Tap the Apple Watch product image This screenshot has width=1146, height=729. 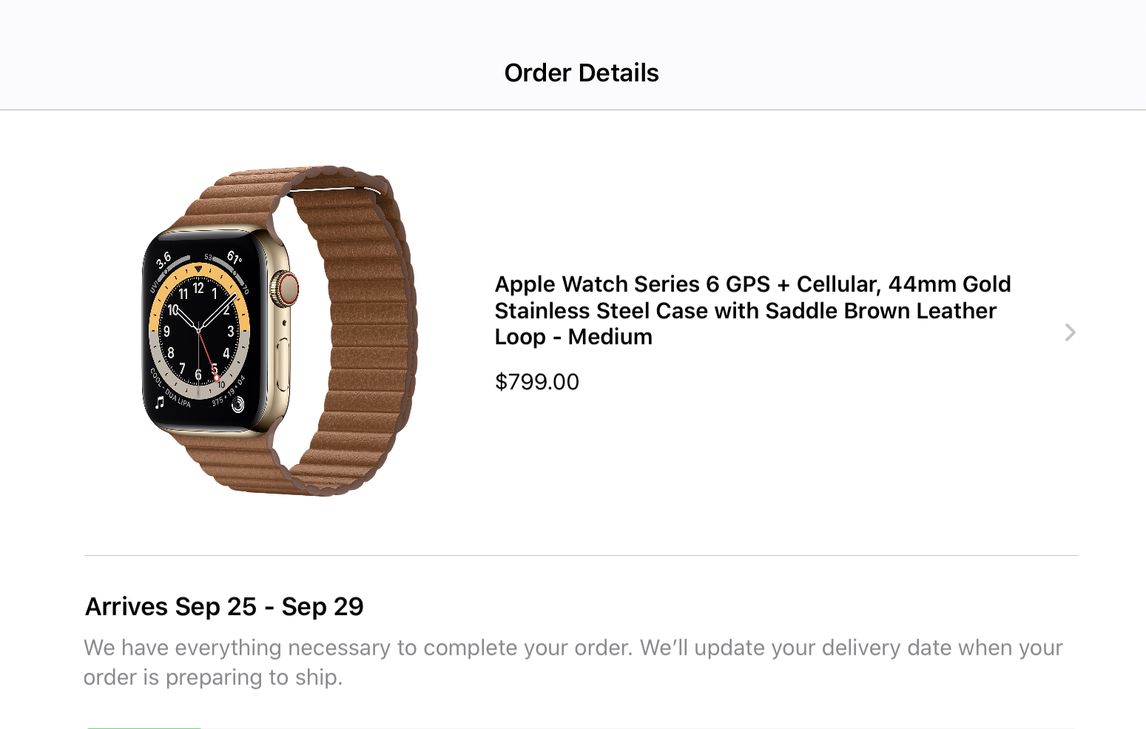coord(280,331)
